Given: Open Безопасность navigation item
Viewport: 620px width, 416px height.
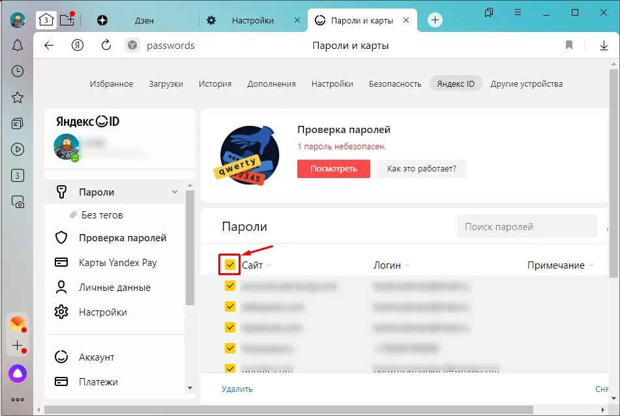Looking at the screenshot, I should 395,84.
